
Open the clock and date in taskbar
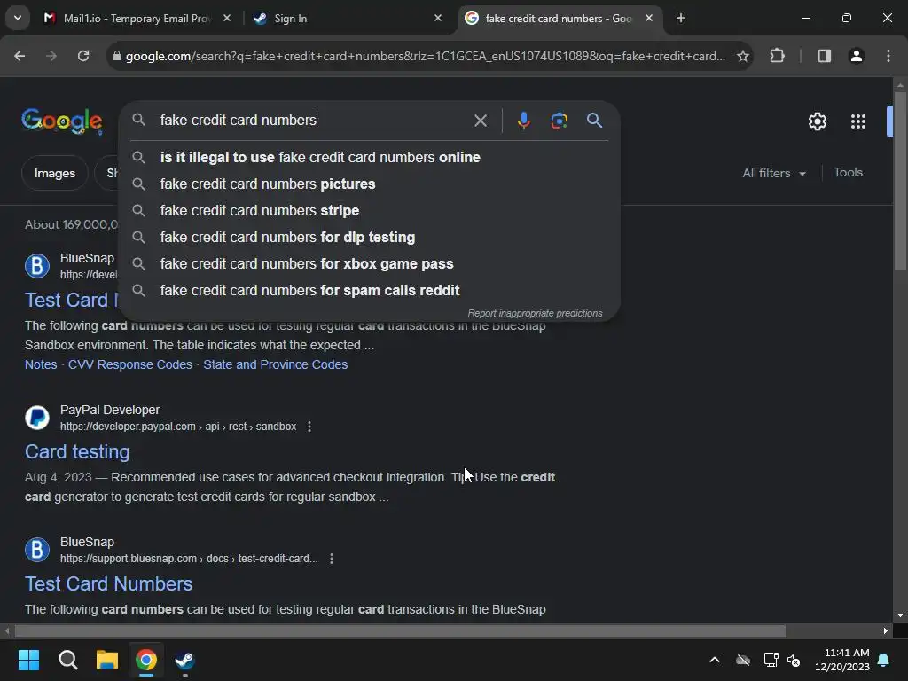click(x=842, y=660)
